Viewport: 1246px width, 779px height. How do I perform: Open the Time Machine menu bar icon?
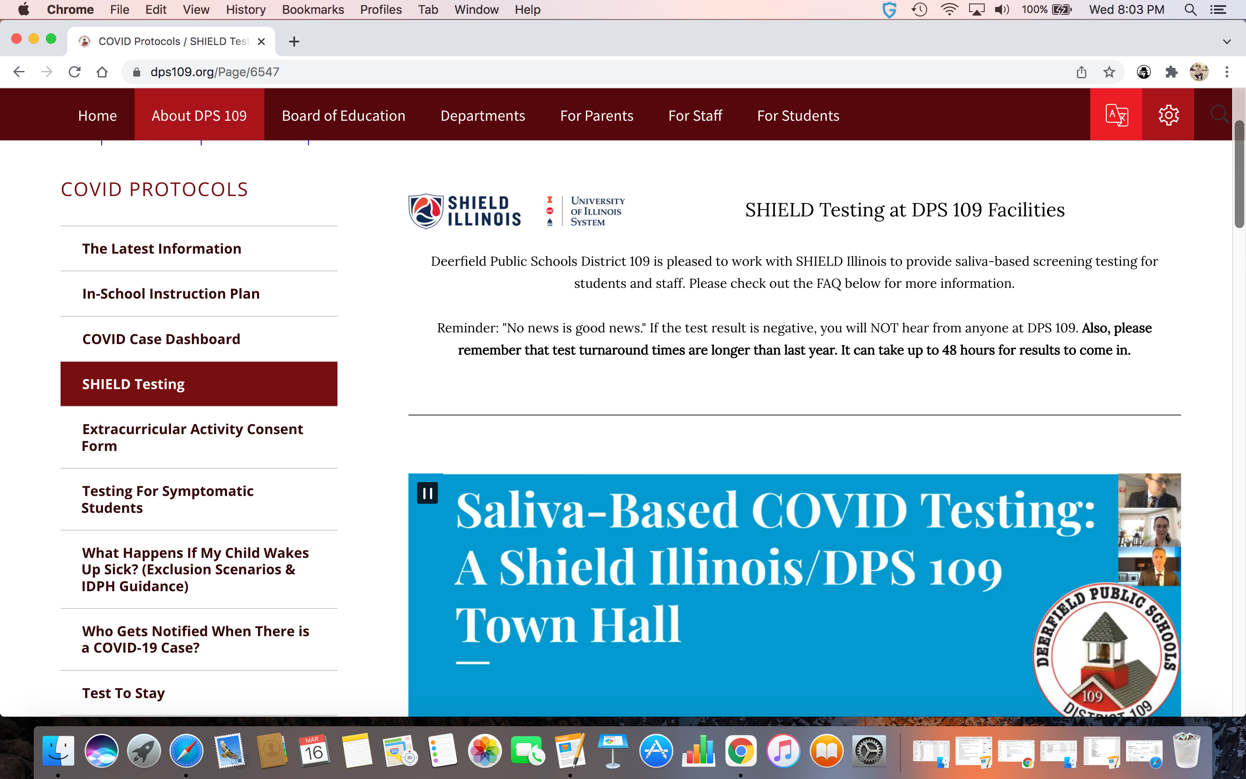[x=919, y=10]
